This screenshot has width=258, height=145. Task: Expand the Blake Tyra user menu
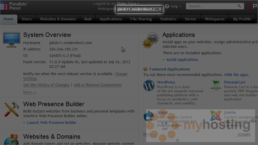click(x=128, y=3)
